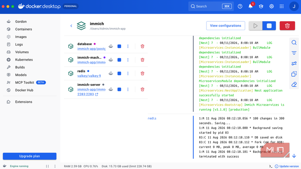Open more actions for redis container
Screen dimensions: 301x169
[x=128, y=73]
